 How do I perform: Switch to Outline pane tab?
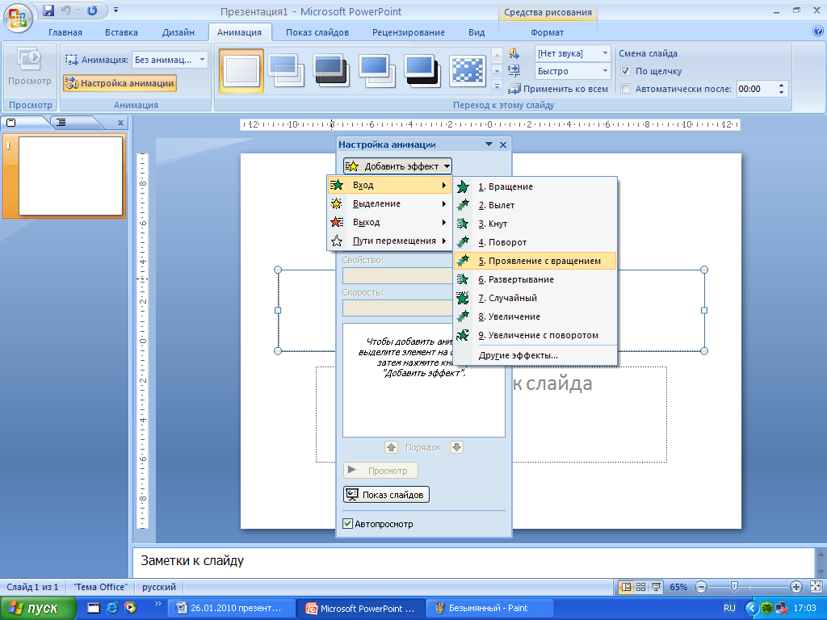61,123
